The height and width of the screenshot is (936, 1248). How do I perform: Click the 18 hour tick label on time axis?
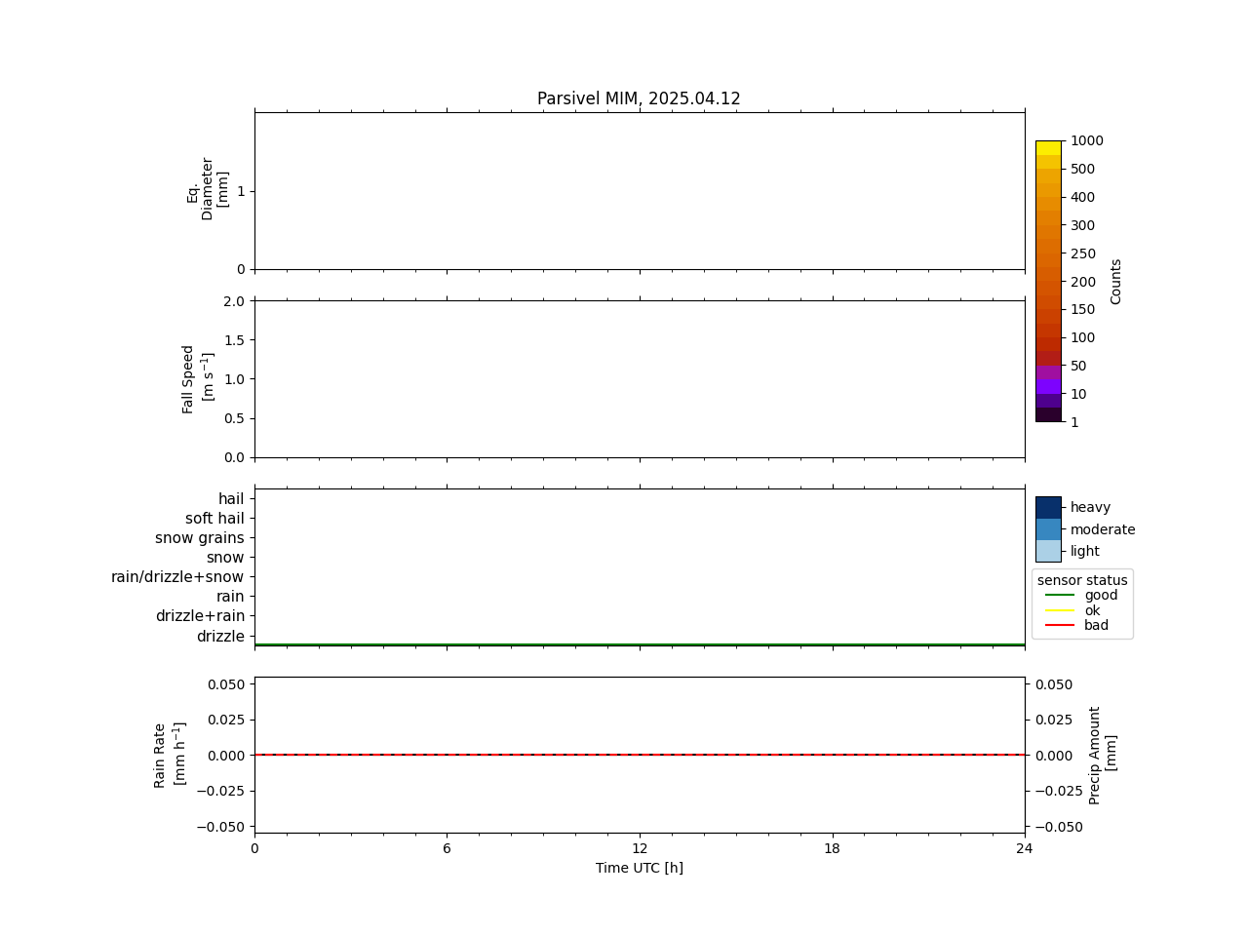tap(832, 848)
